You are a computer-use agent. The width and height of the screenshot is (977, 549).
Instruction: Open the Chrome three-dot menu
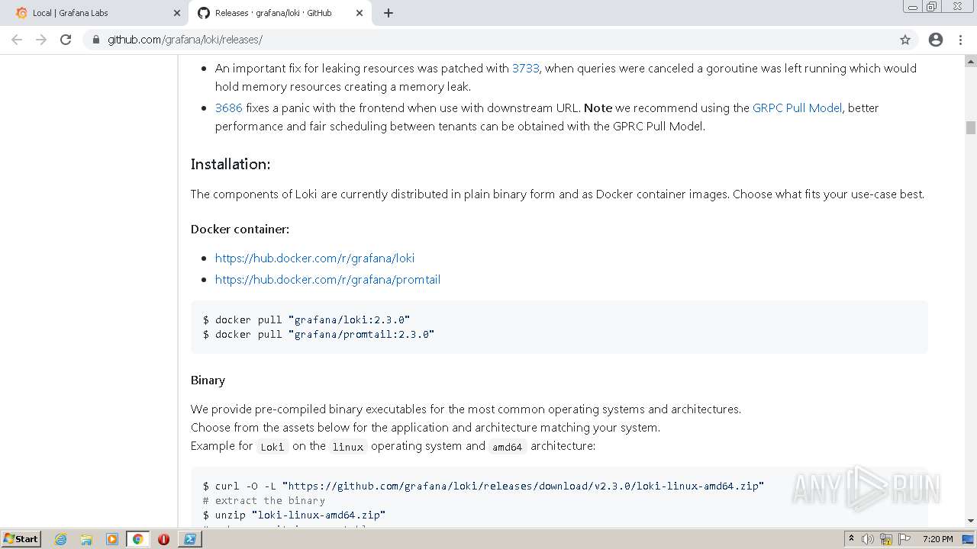960,40
